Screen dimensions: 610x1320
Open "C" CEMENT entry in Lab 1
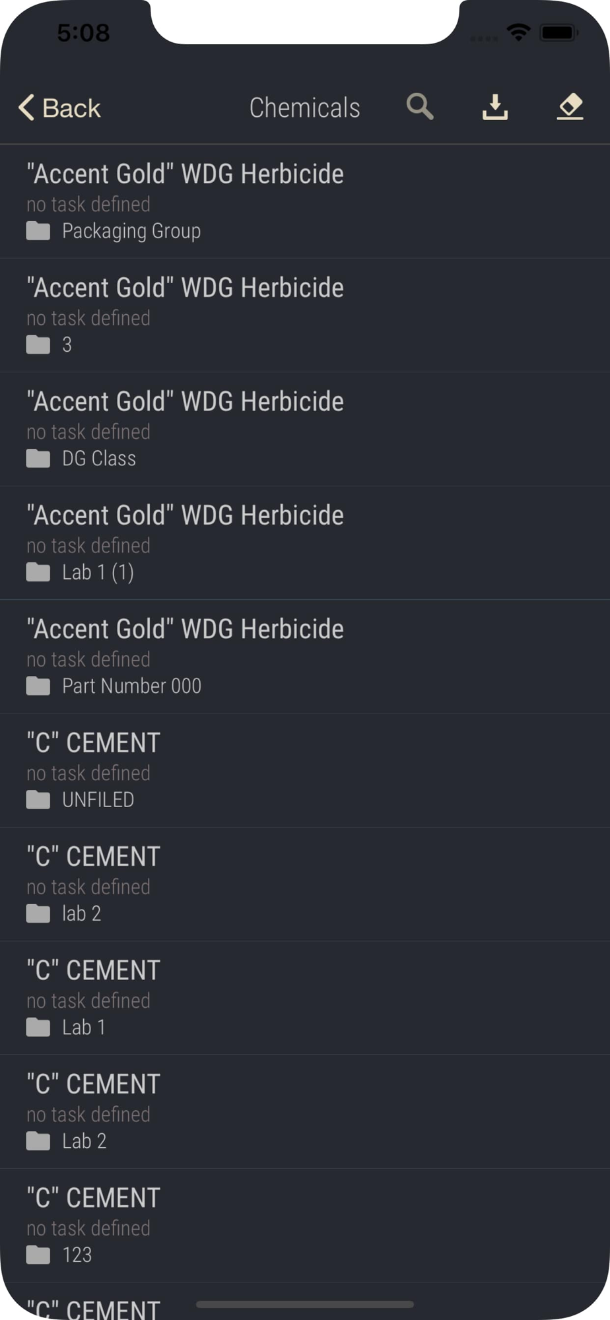[x=305, y=998]
